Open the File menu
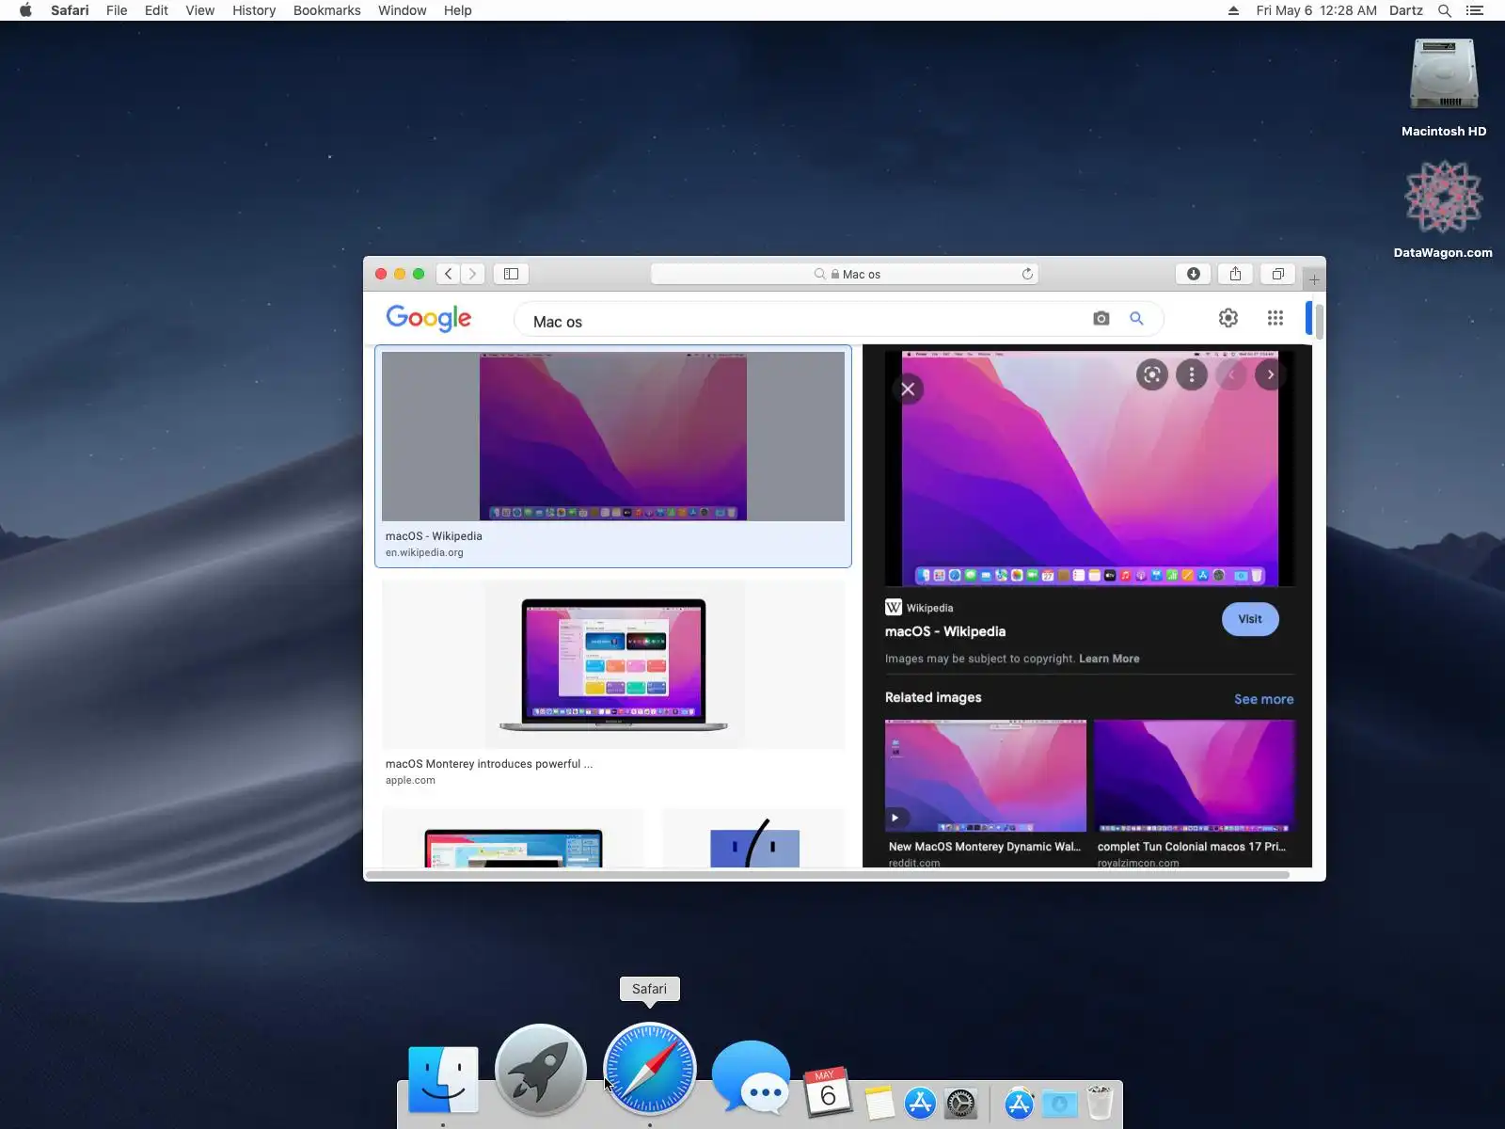 click(117, 10)
